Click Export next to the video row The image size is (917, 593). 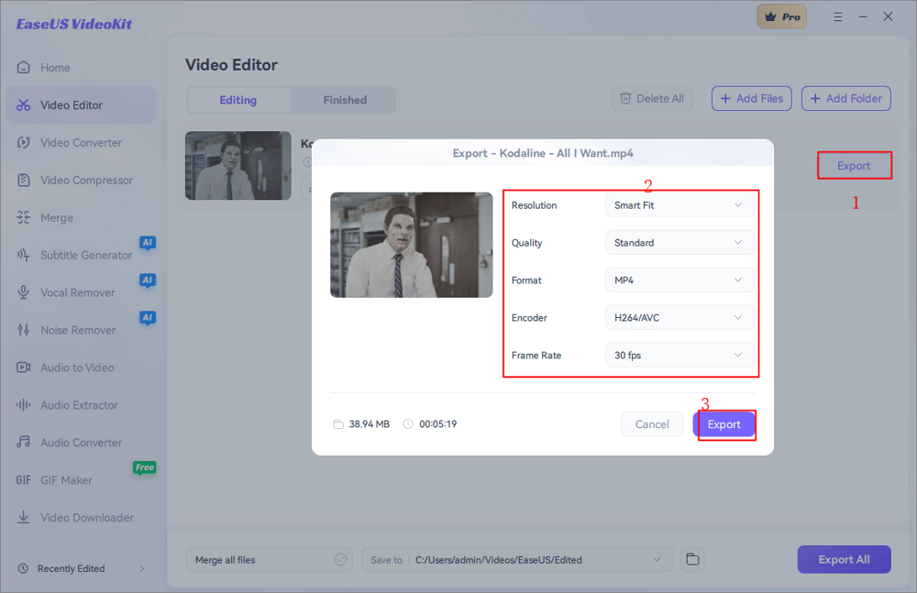point(854,166)
